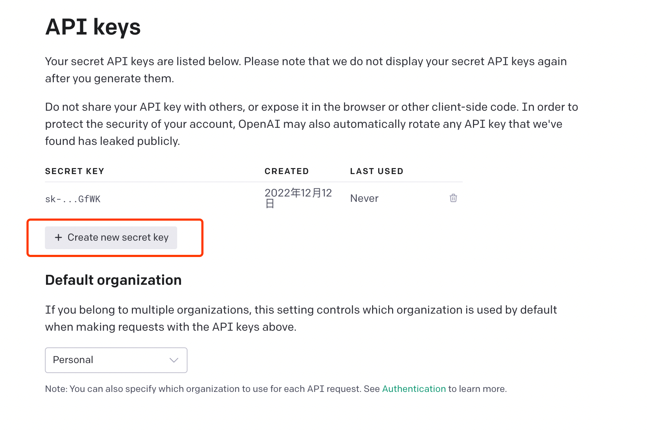Screen dimensions: 648x430
Task: Click the date 2022年12月12日 in the table
Action: [298, 198]
